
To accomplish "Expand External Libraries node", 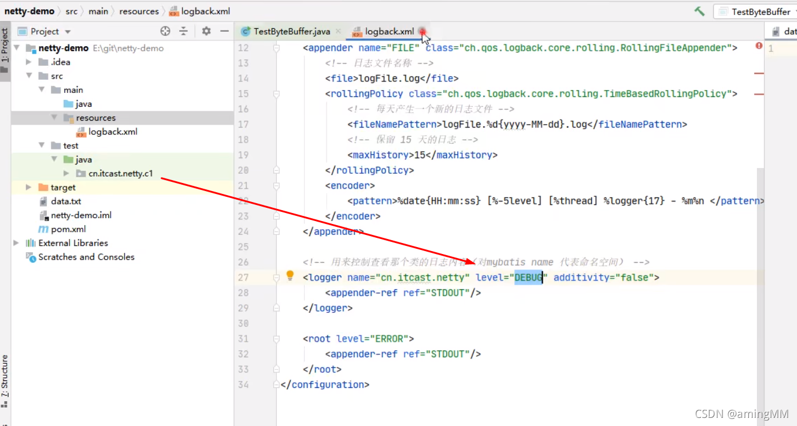I will pos(16,243).
